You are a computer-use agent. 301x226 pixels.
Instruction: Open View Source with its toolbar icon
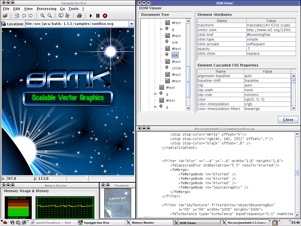61,16
